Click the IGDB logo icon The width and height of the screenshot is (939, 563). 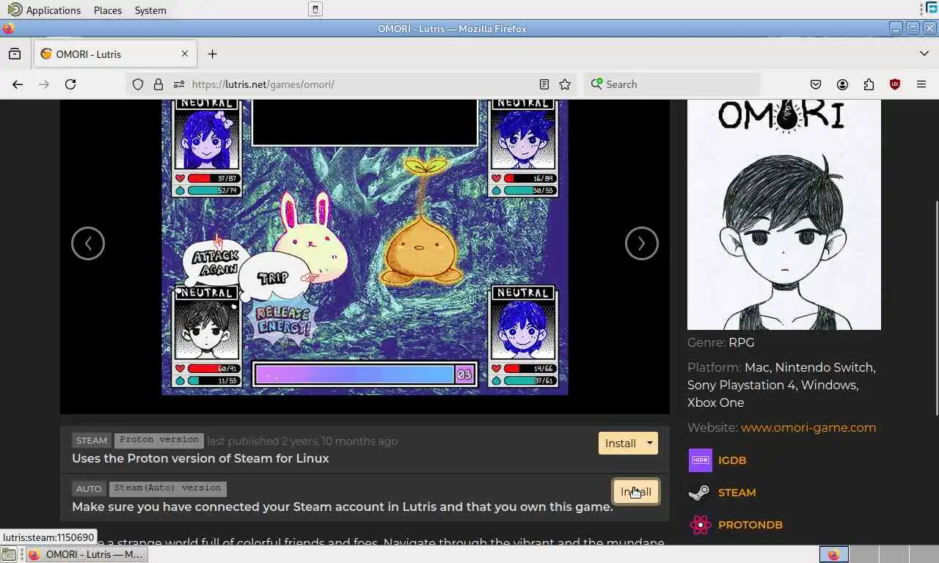[x=701, y=460]
